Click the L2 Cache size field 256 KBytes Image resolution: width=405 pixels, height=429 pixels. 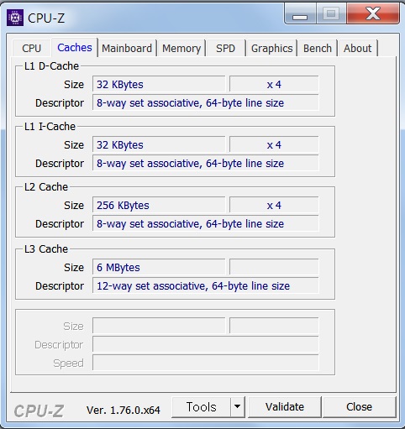(159, 205)
